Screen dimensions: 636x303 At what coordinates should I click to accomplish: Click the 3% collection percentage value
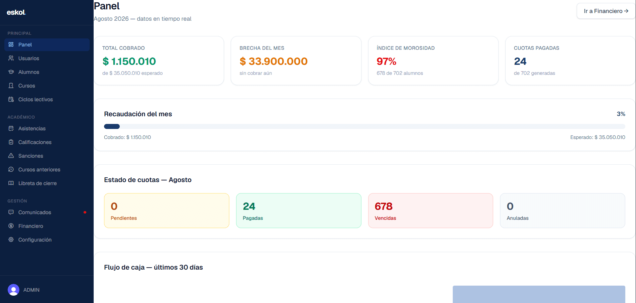[621, 114]
